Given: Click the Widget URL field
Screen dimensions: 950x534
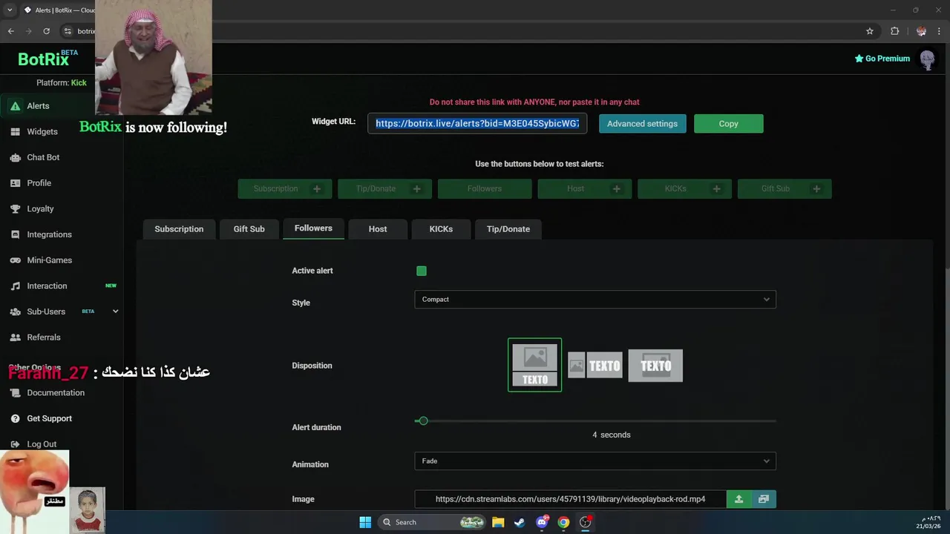Looking at the screenshot, I should click(x=477, y=124).
